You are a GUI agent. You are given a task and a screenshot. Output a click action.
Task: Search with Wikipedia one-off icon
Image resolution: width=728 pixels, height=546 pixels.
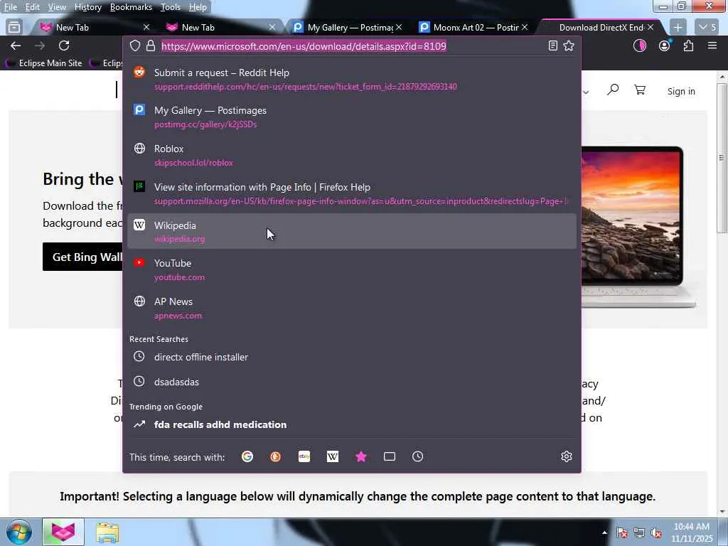(x=333, y=457)
